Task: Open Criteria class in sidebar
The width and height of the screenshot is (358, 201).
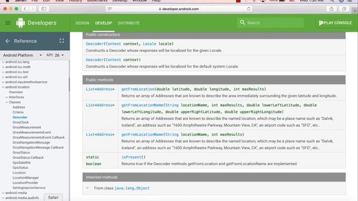Action: [x=18, y=112]
